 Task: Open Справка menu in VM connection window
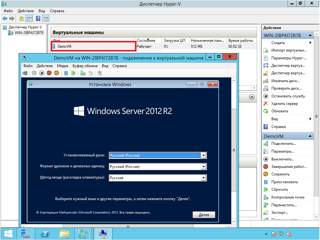(120, 66)
